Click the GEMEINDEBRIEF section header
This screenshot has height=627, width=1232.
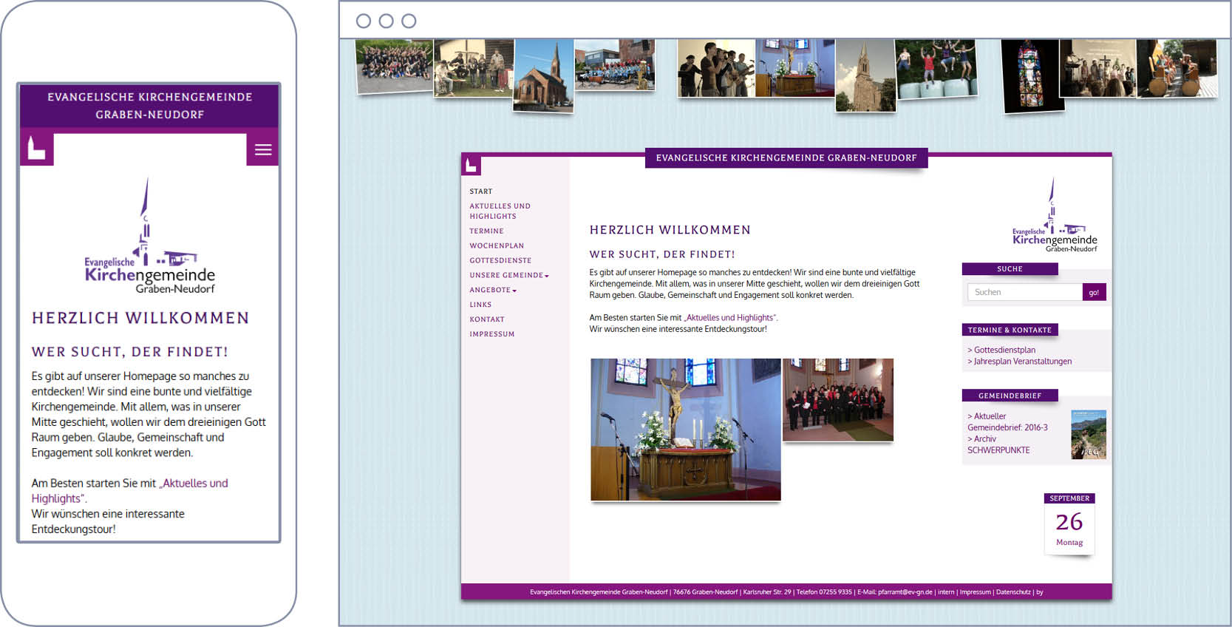pos(1010,396)
